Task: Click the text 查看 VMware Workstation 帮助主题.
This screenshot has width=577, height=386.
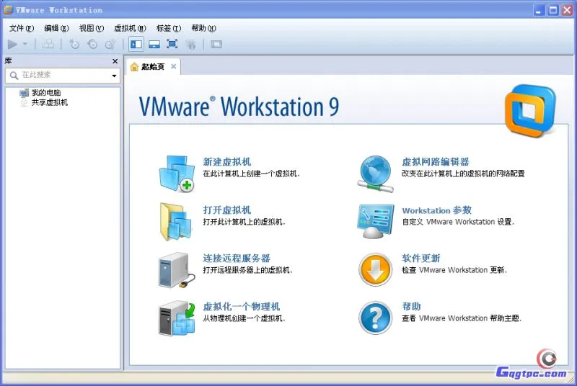Action: 462,318
